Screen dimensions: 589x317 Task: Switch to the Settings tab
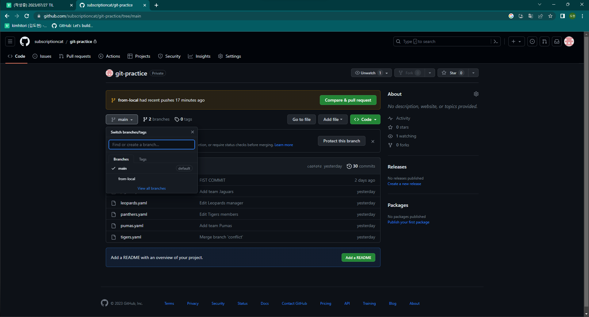230,56
